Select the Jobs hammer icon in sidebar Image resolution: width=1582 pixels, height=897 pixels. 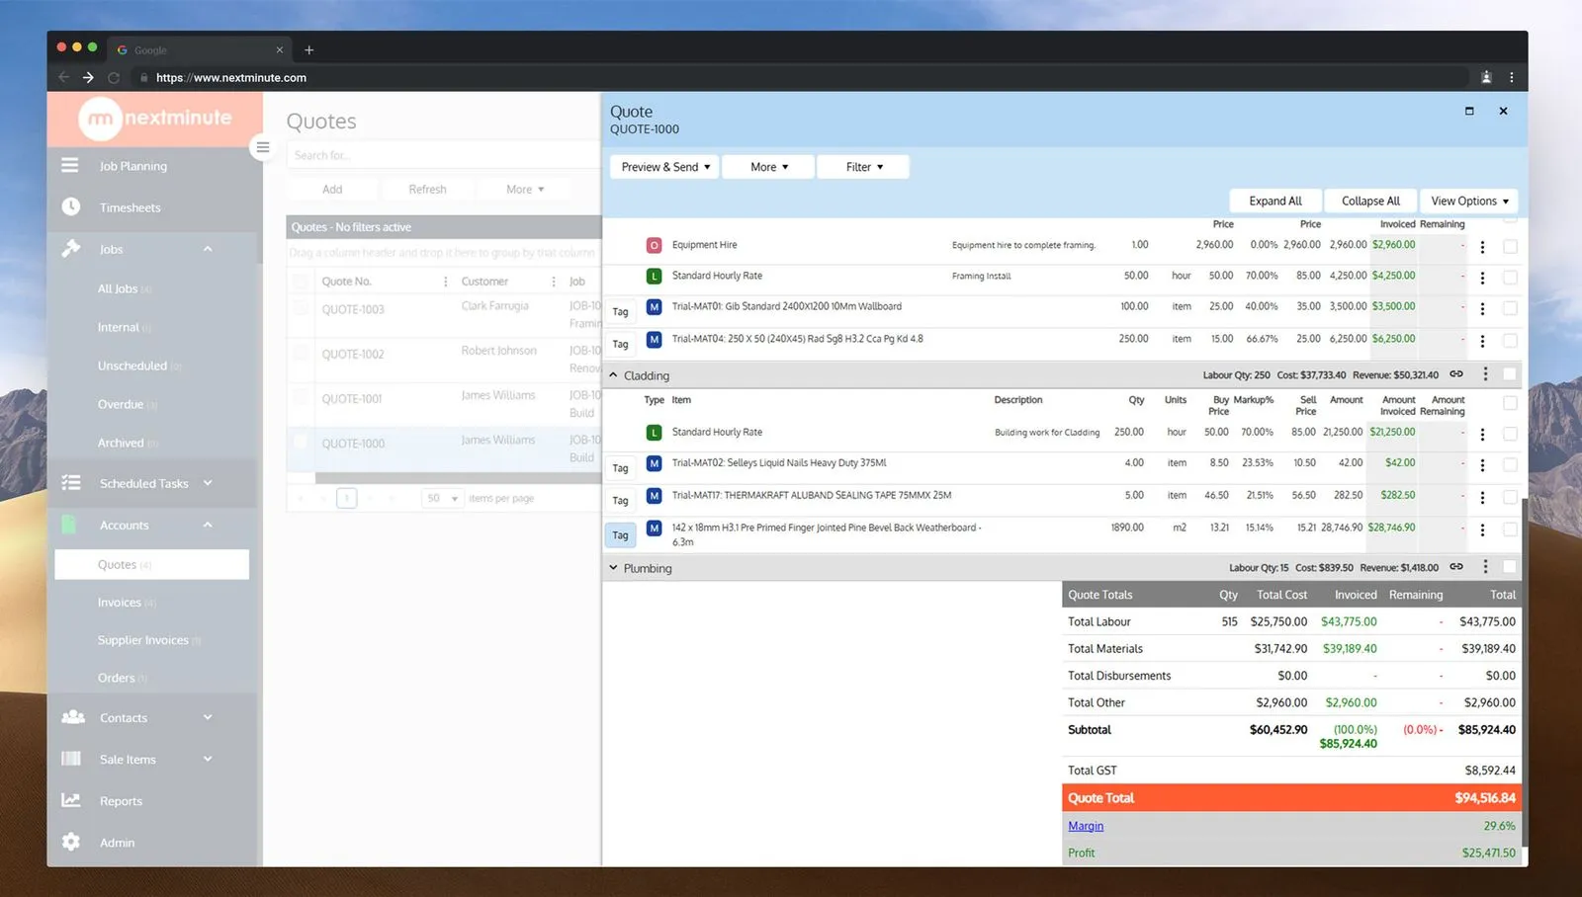(x=70, y=249)
